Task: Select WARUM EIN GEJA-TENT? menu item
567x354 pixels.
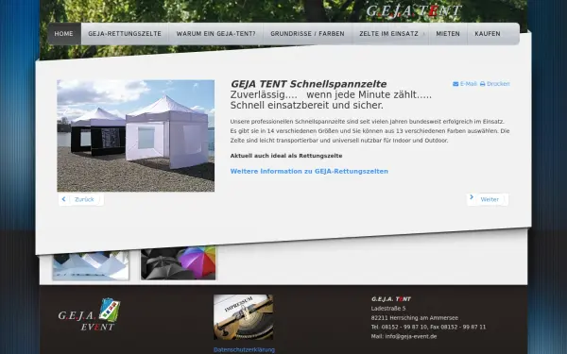Action: [x=215, y=34]
